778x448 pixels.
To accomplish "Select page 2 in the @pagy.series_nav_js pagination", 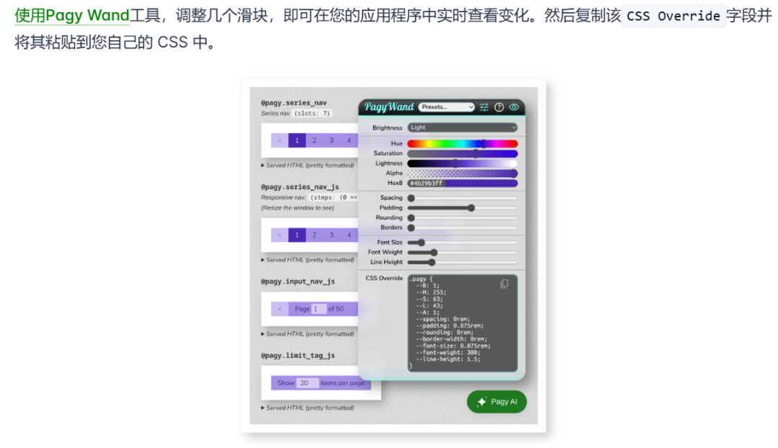I will click(x=314, y=235).
